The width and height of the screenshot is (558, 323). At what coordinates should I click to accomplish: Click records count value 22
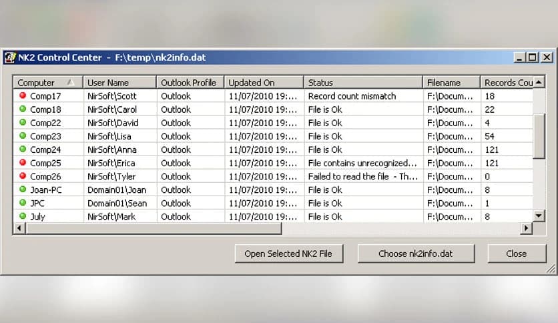(x=489, y=109)
